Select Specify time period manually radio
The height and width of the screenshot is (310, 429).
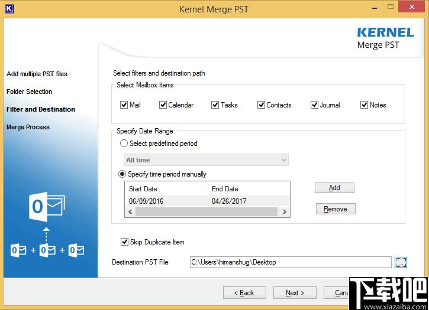[122, 174]
